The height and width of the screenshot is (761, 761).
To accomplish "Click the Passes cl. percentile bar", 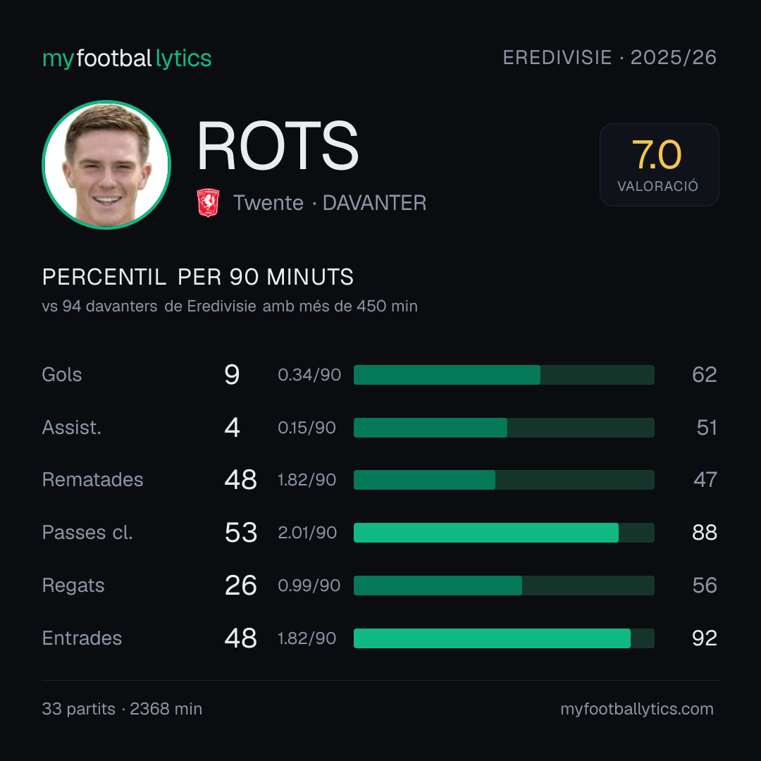I will pyautogui.click(x=504, y=533).
